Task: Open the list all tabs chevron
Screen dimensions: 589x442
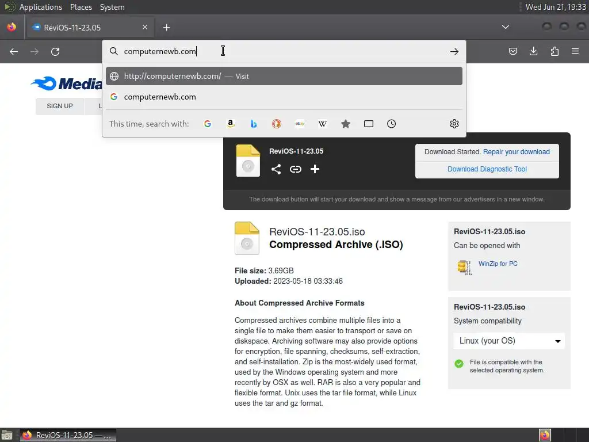Action: pos(506,27)
